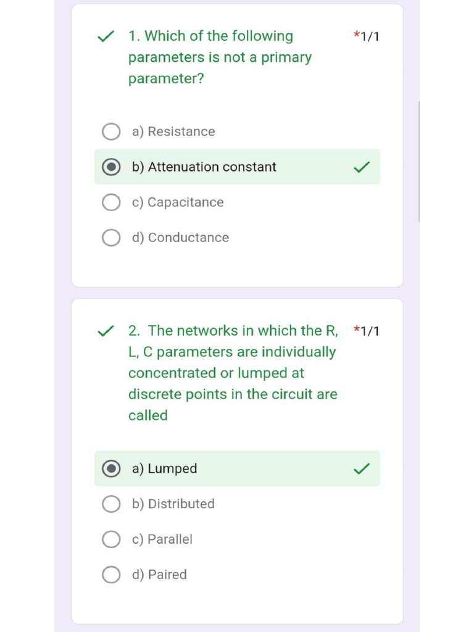Screen dimensions: 474x632
Task: Select the Paired radio button
Action: point(111,575)
